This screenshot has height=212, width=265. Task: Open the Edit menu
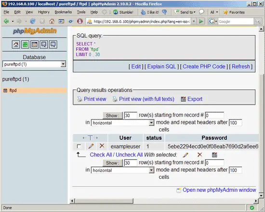[x=17, y=12]
